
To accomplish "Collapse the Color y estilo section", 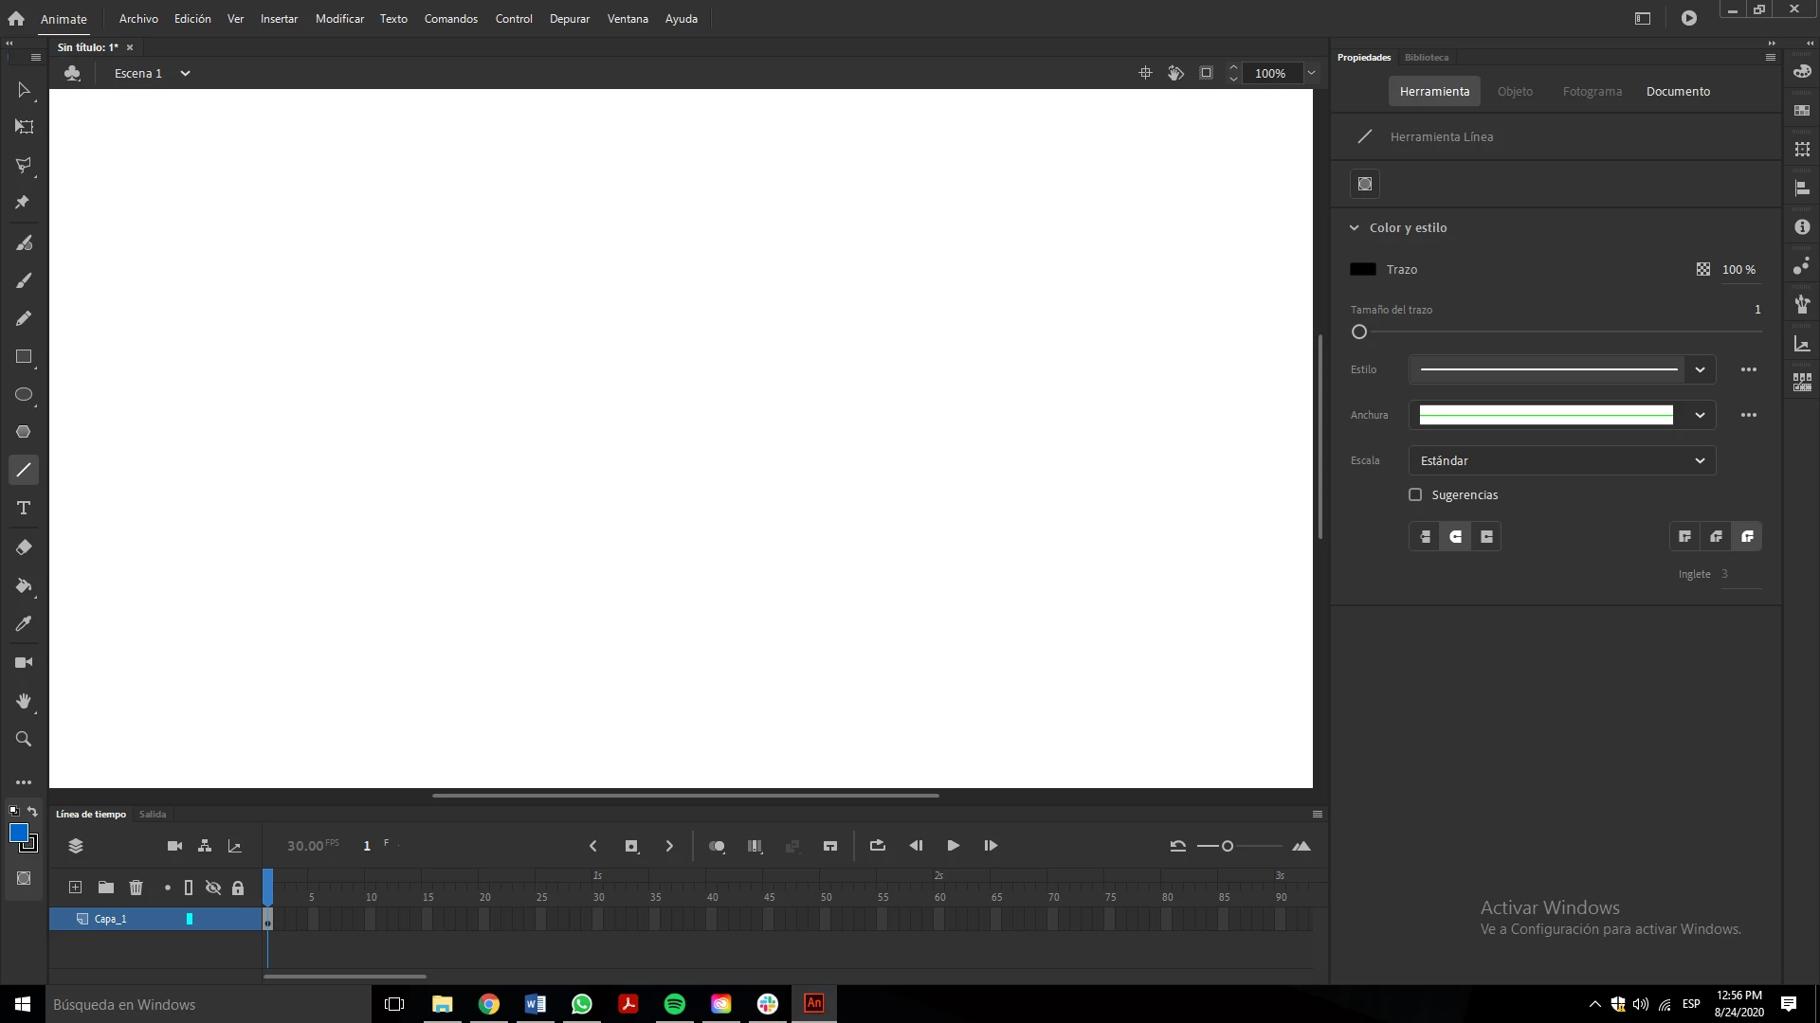I will [x=1355, y=228].
